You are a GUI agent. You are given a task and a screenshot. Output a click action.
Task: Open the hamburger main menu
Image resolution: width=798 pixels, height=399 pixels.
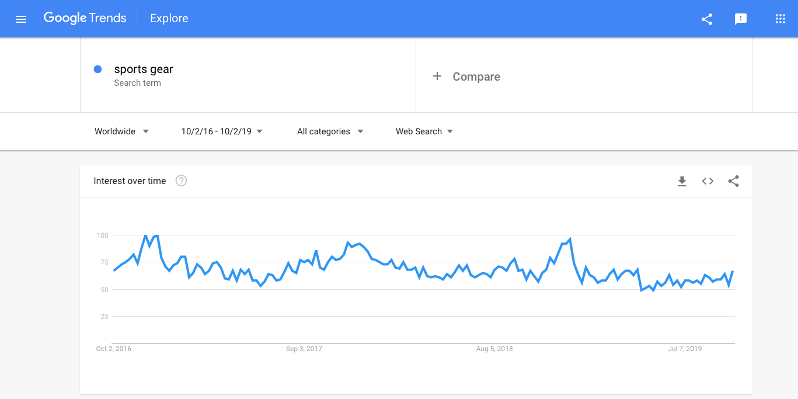click(21, 19)
